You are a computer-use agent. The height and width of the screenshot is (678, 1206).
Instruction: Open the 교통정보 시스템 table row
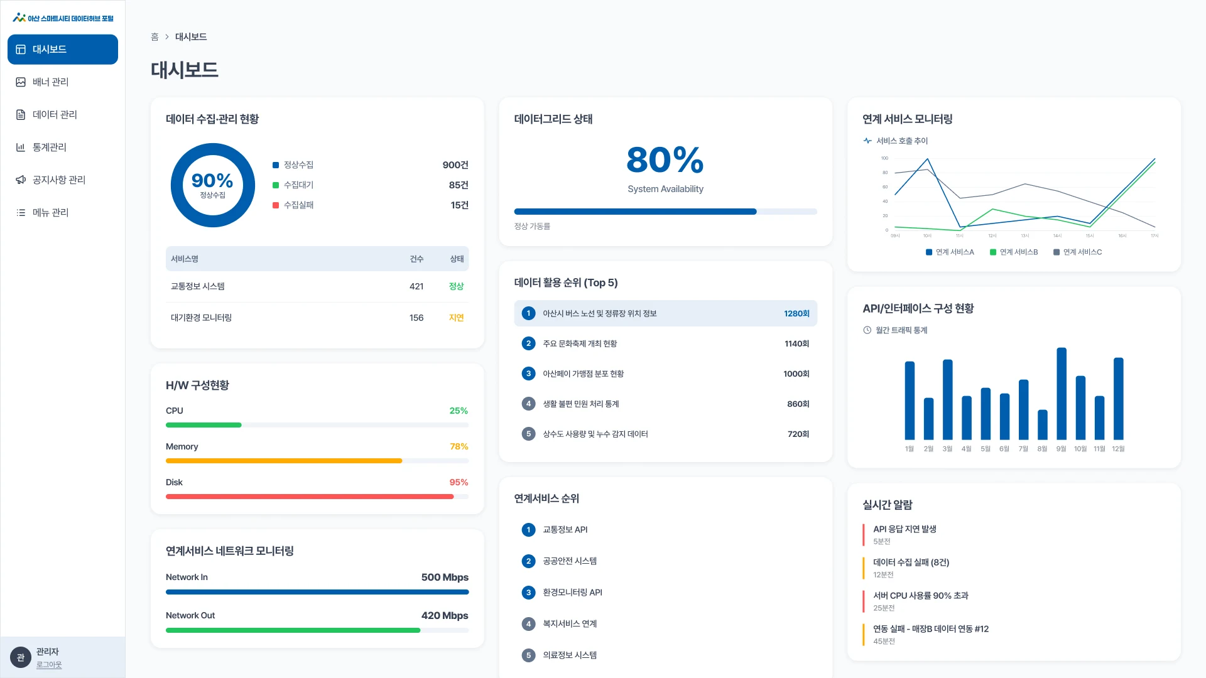point(317,286)
